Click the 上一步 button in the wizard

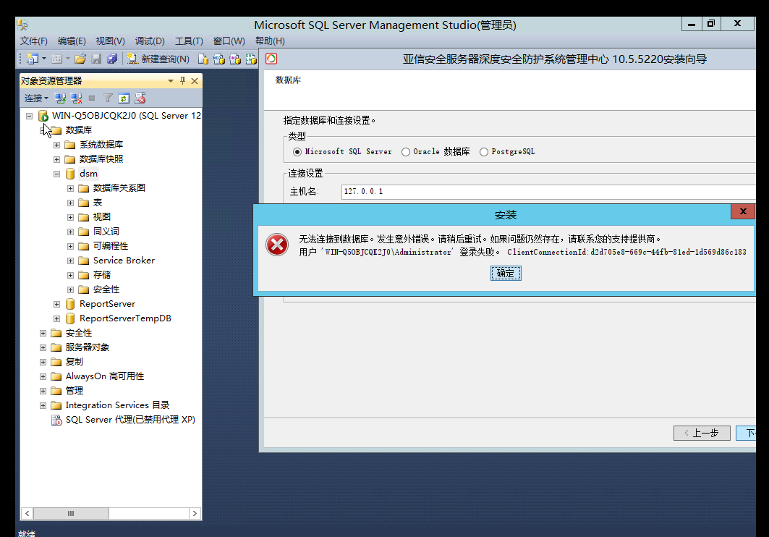(x=702, y=433)
